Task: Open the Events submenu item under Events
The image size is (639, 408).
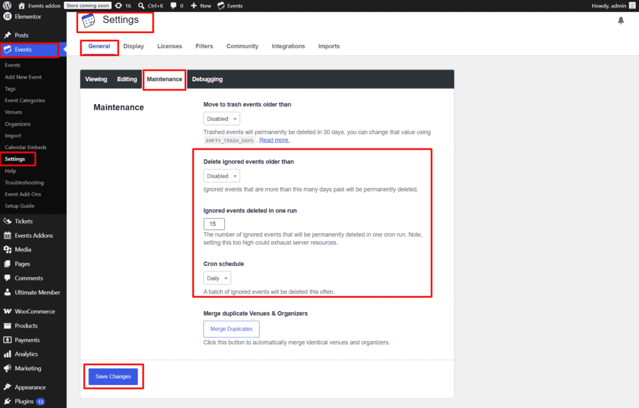Action: pos(12,66)
